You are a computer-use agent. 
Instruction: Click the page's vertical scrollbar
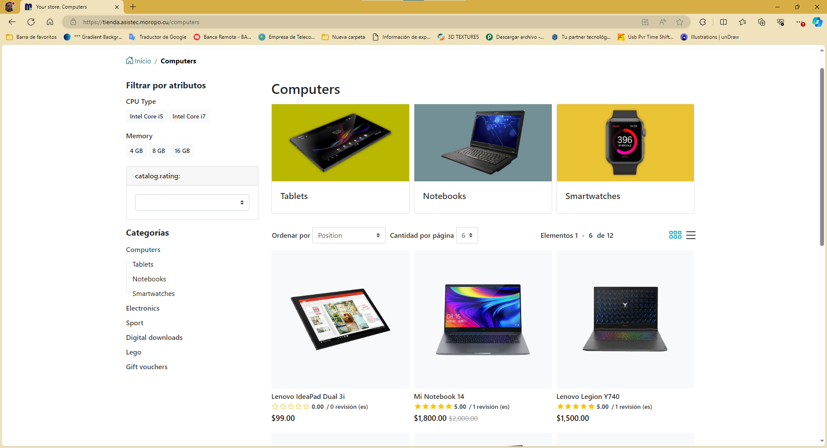[822, 157]
